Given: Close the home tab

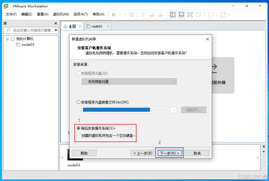Looking at the screenshot, I should [x=80, y=26].
